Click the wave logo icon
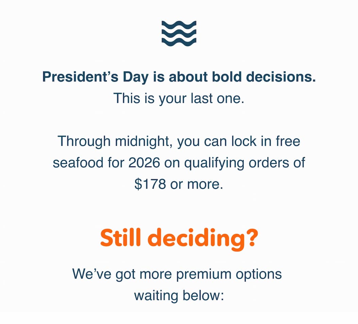Image resolution: width=358 pixels, height=324 pixels. [x=179, y=33]
